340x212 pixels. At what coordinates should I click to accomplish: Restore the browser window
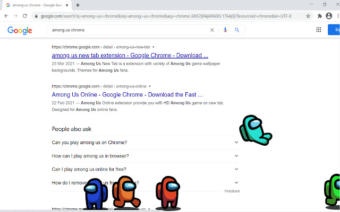(x=325, y=4)
